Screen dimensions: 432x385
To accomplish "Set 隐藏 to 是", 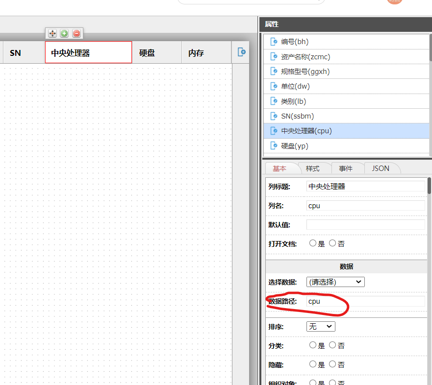I will 313,364.
